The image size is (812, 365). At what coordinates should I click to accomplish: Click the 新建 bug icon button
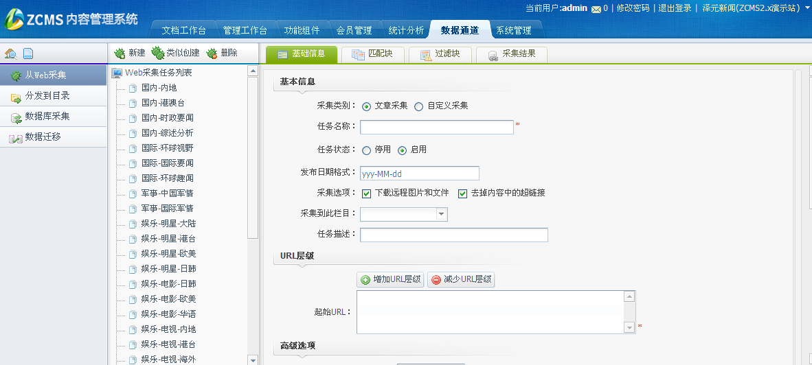120,53
